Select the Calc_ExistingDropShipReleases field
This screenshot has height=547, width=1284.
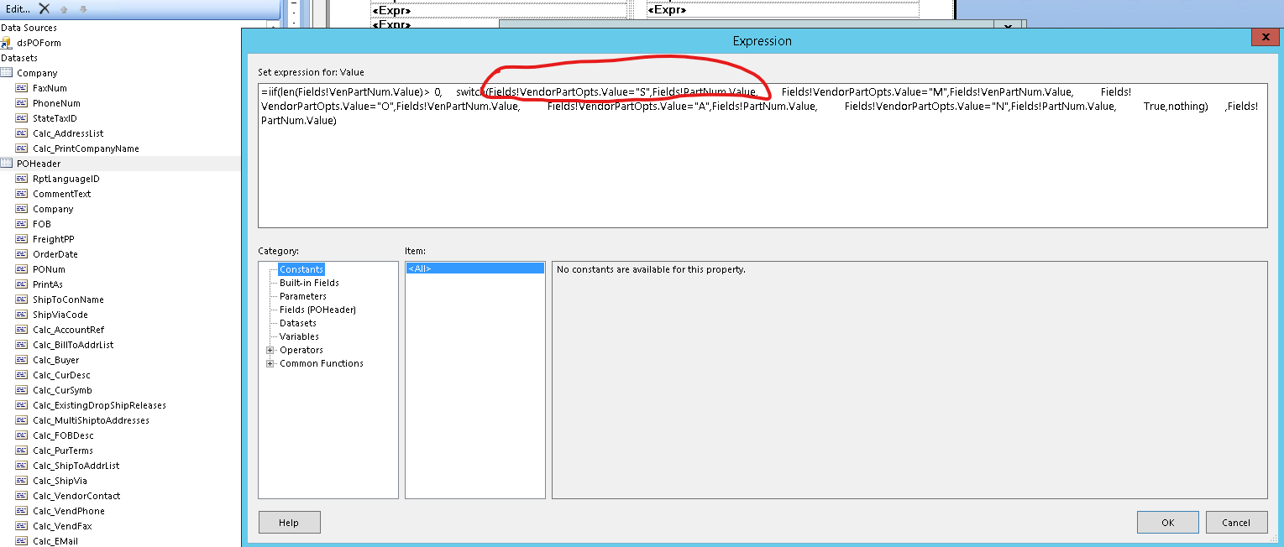pos(99,405)
